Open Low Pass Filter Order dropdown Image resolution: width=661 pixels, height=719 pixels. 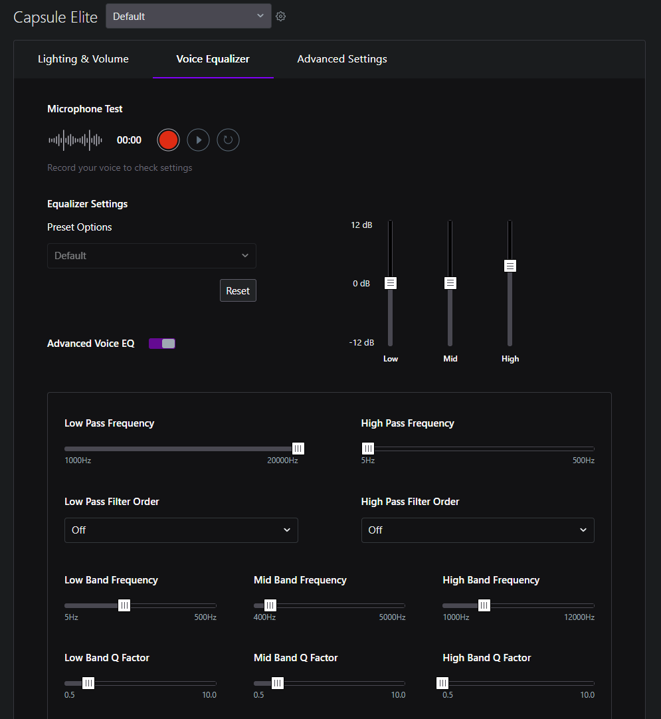(x=181, y=530)
